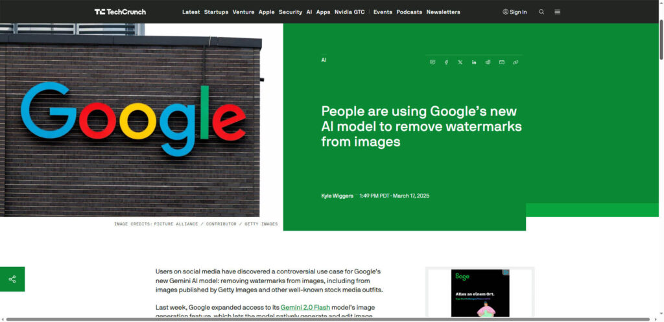Open the Startups section

click(216, 12)
